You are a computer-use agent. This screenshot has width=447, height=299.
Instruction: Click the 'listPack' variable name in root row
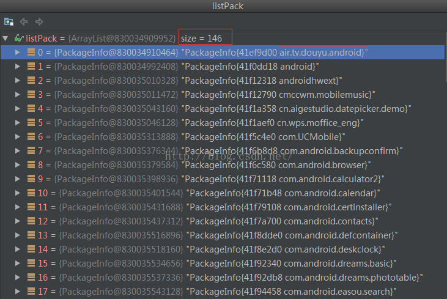(42, 38)
